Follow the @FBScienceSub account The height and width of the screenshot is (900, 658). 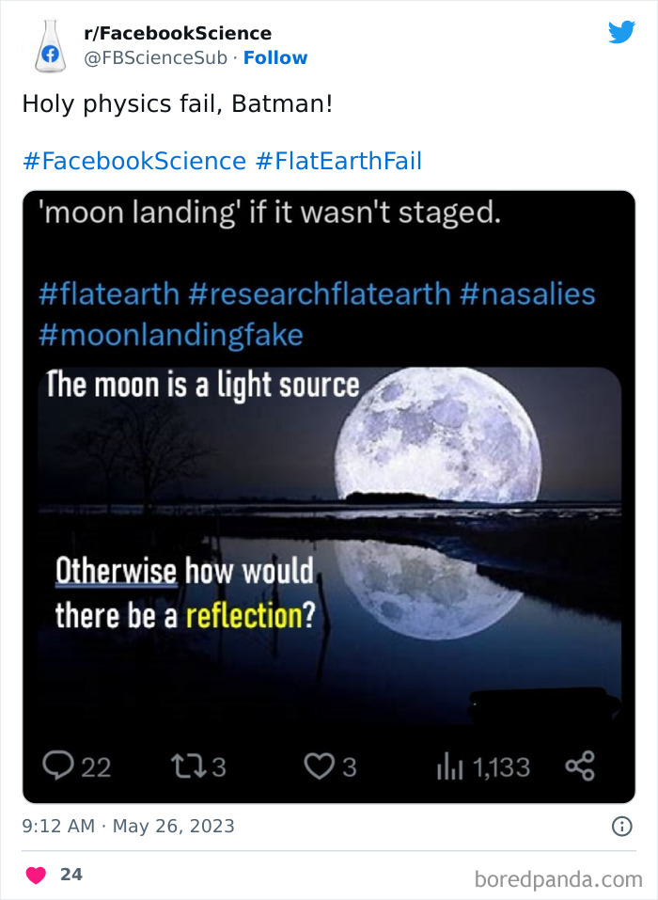275,57
